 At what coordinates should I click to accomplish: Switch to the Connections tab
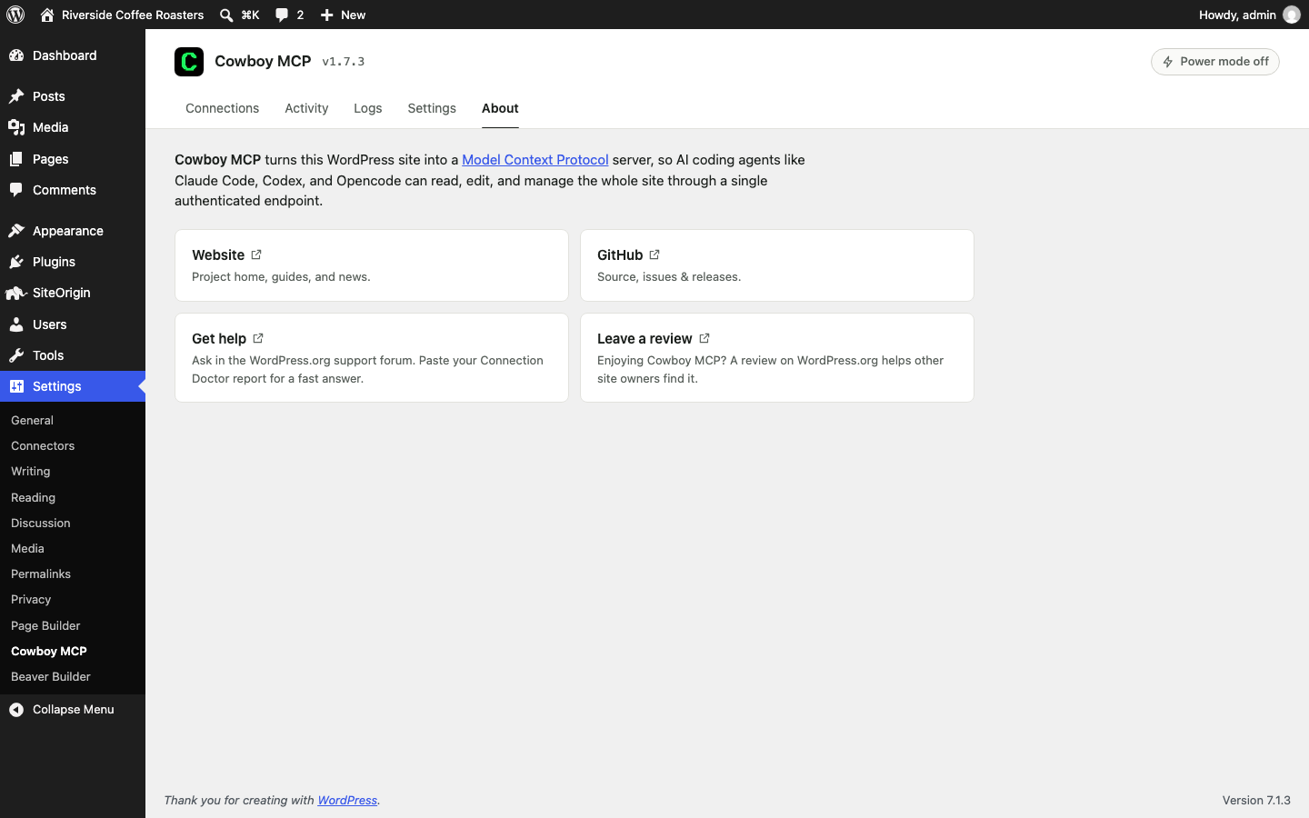click(x=223, y=108)
